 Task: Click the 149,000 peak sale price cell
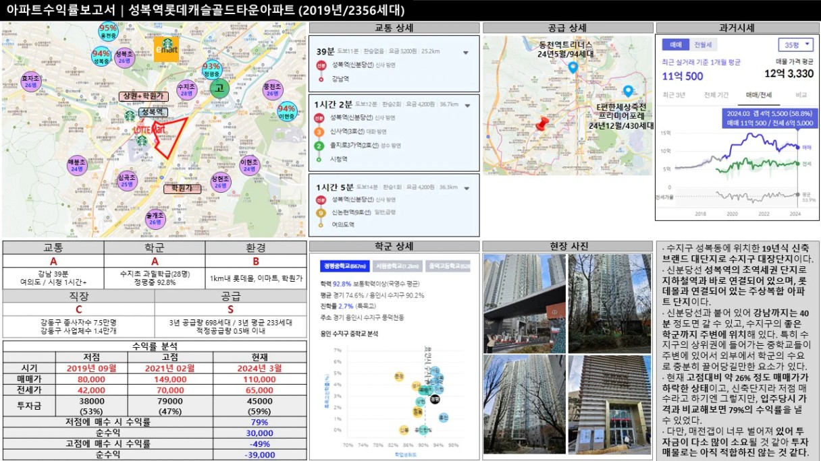(174, 379)
